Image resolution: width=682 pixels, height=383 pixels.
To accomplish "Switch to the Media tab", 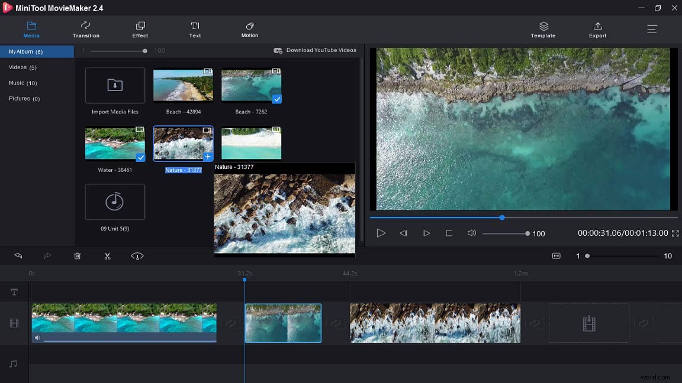I will (31, 30).
